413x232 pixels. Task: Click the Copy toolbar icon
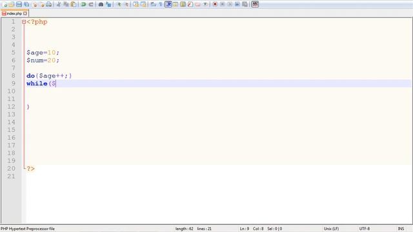(x=66, y=5)
